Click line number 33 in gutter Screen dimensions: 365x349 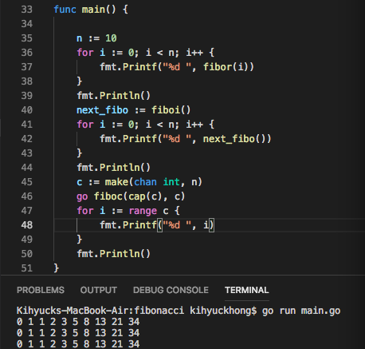point(27,10)
